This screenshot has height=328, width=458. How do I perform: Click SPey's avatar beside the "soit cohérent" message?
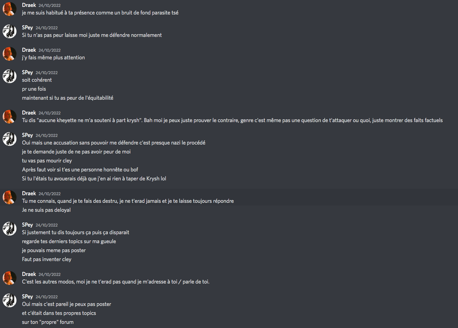pos(9,76)
